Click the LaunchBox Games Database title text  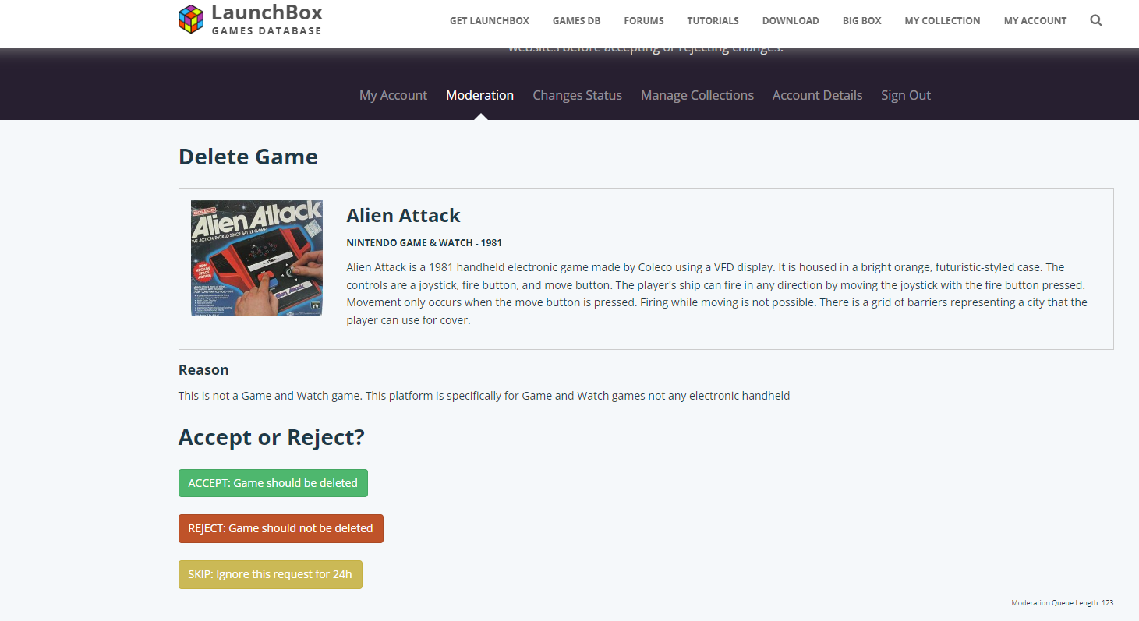click(x=267, y=19)
